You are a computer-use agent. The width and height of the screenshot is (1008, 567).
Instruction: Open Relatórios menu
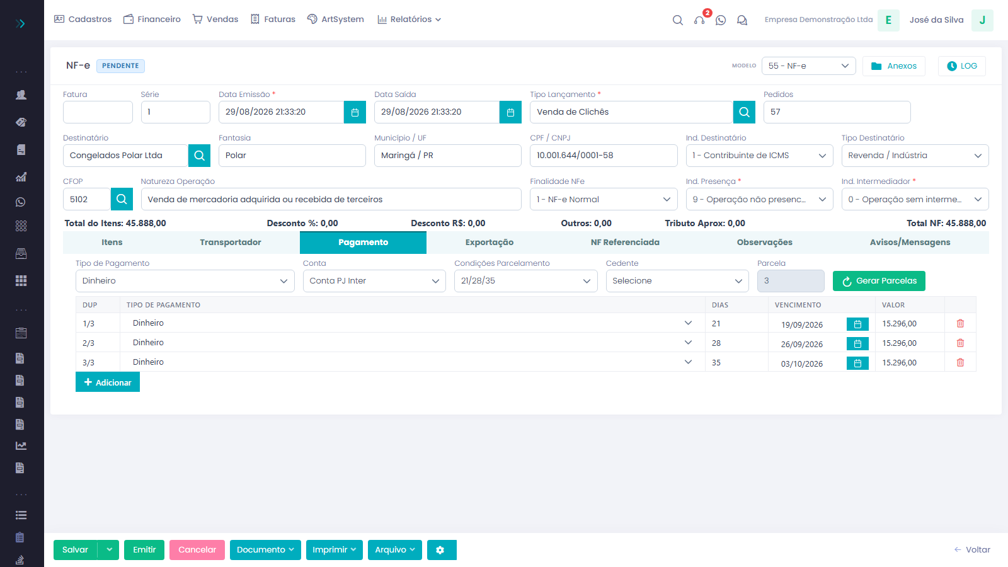pyautogui.click(x=409, y=20)
